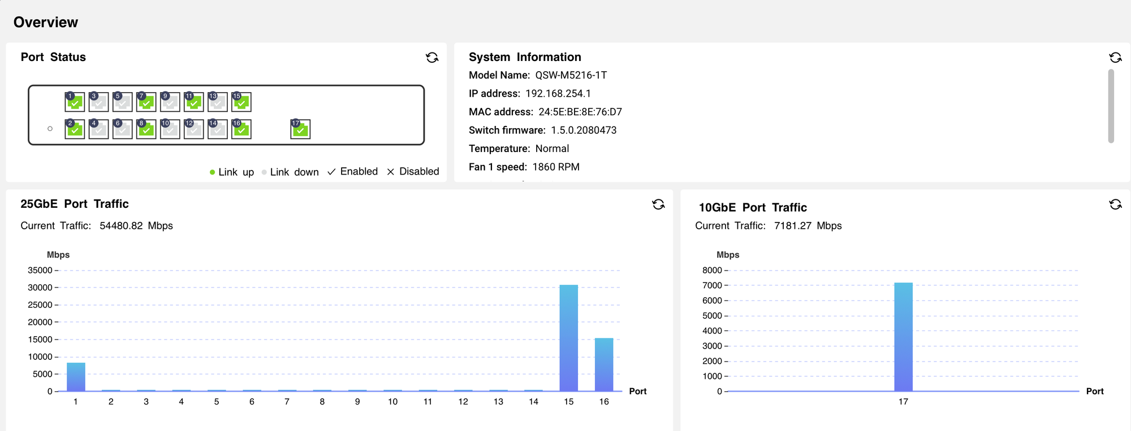Refresh the Port Status panel
This screenshot has height=431, width=1131.
tap(432, 58)
